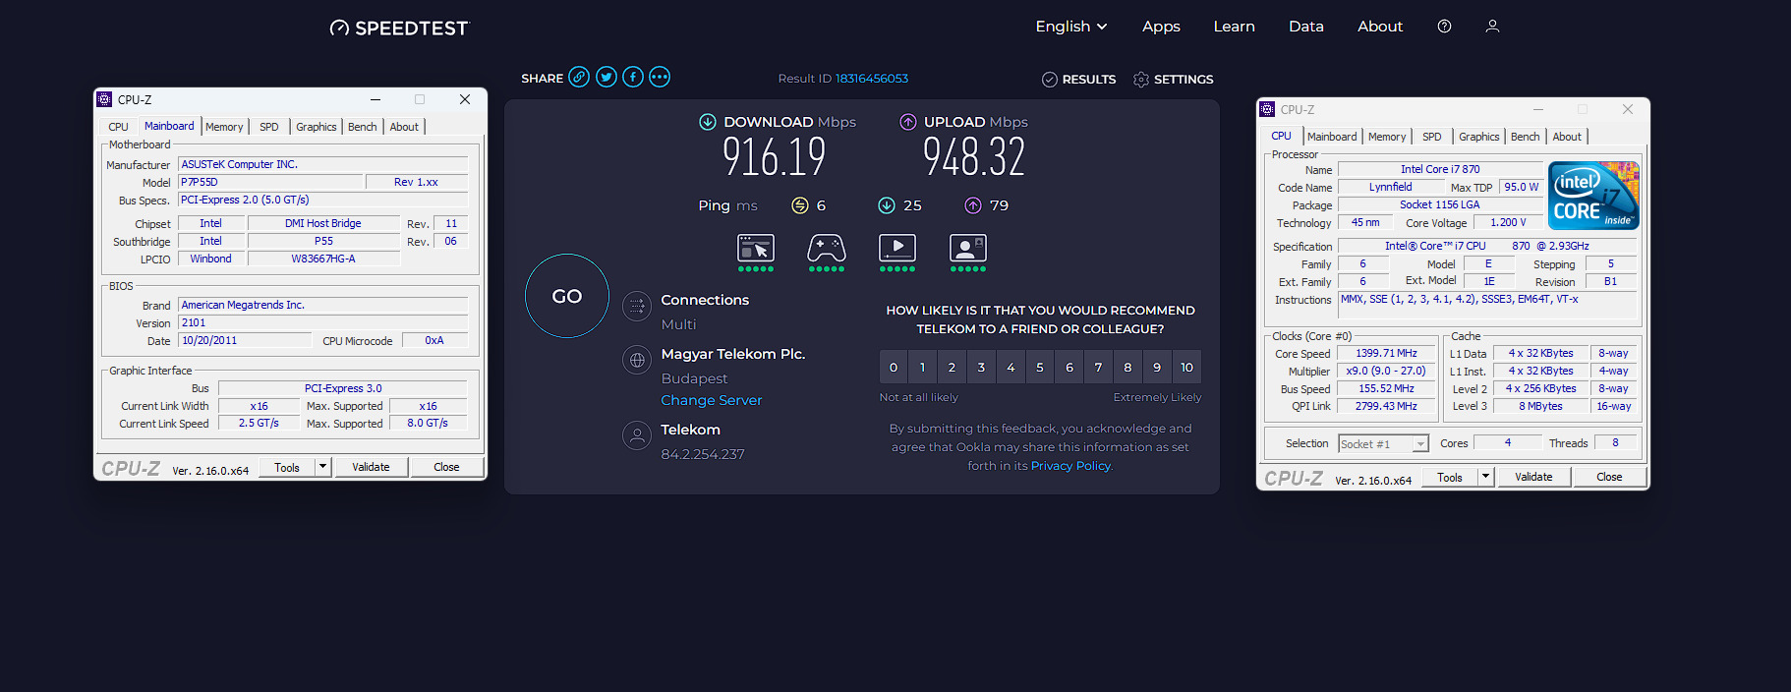The width and height of the screenshot is (1791, 692).
Task: Open Tools dropdown arrow in Mainboard CPU-Z
Action: pyautogui.click(x=322, y=467)
